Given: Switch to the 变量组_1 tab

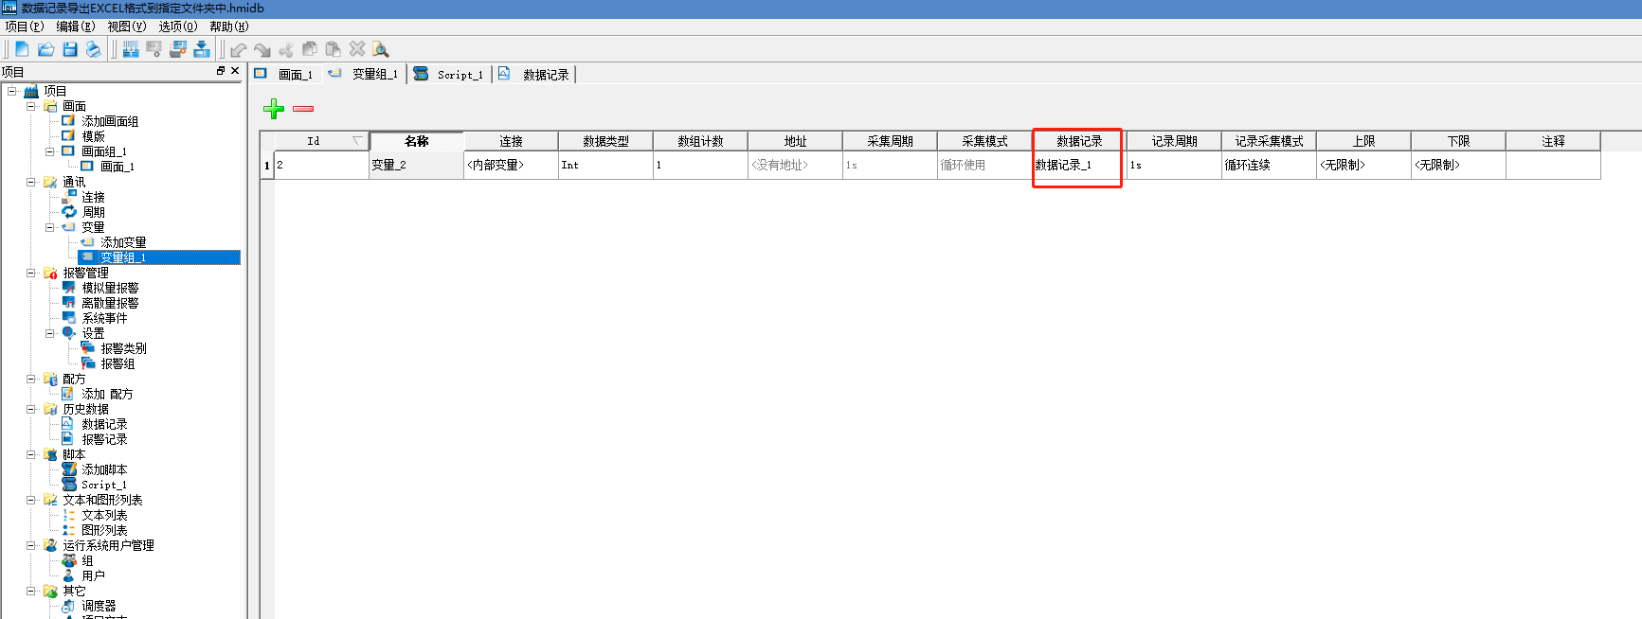Looking at the screenshot, I should pyautogui.click(x=364, y=74).
